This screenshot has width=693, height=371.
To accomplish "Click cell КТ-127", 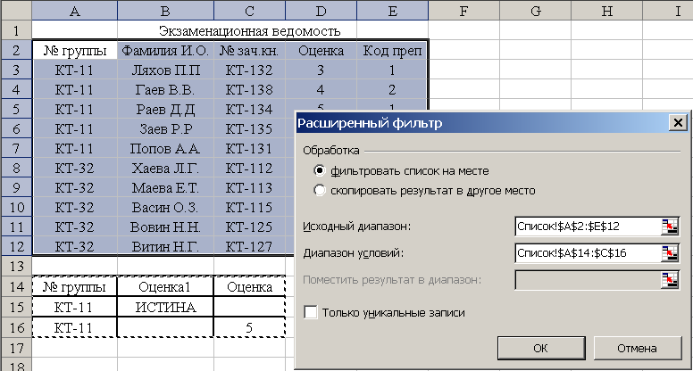I will (x=250, y=246).
